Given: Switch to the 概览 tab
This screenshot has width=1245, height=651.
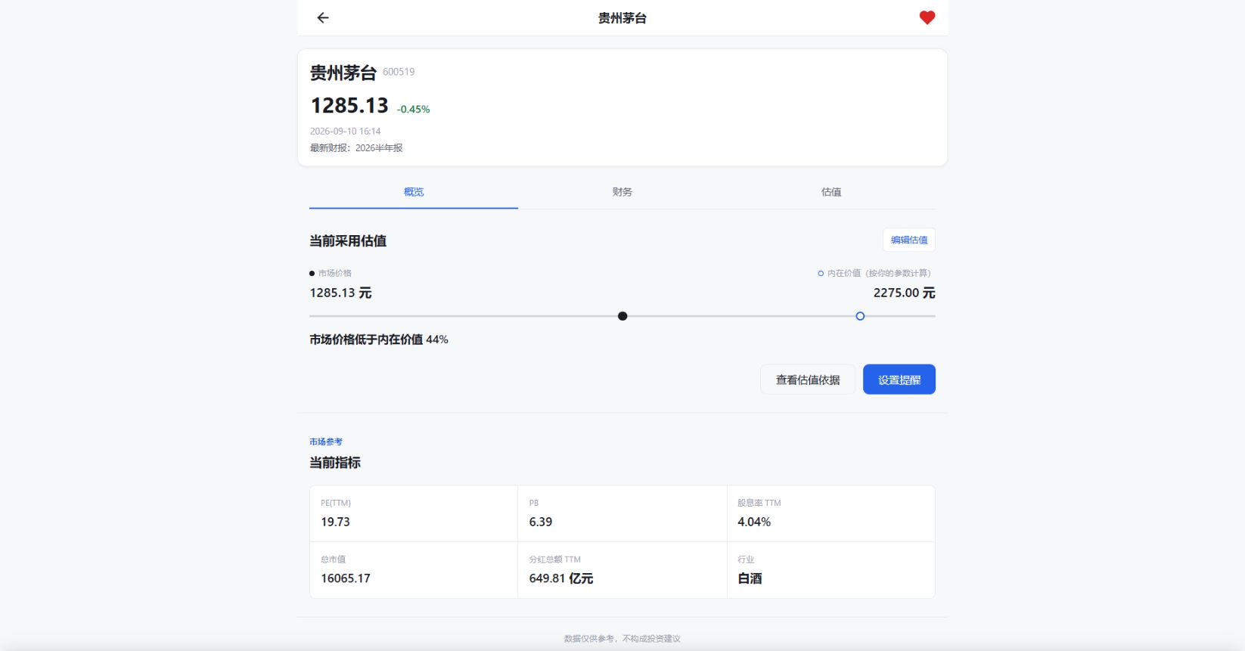Looking at the screenshot, I should [414, 192].
